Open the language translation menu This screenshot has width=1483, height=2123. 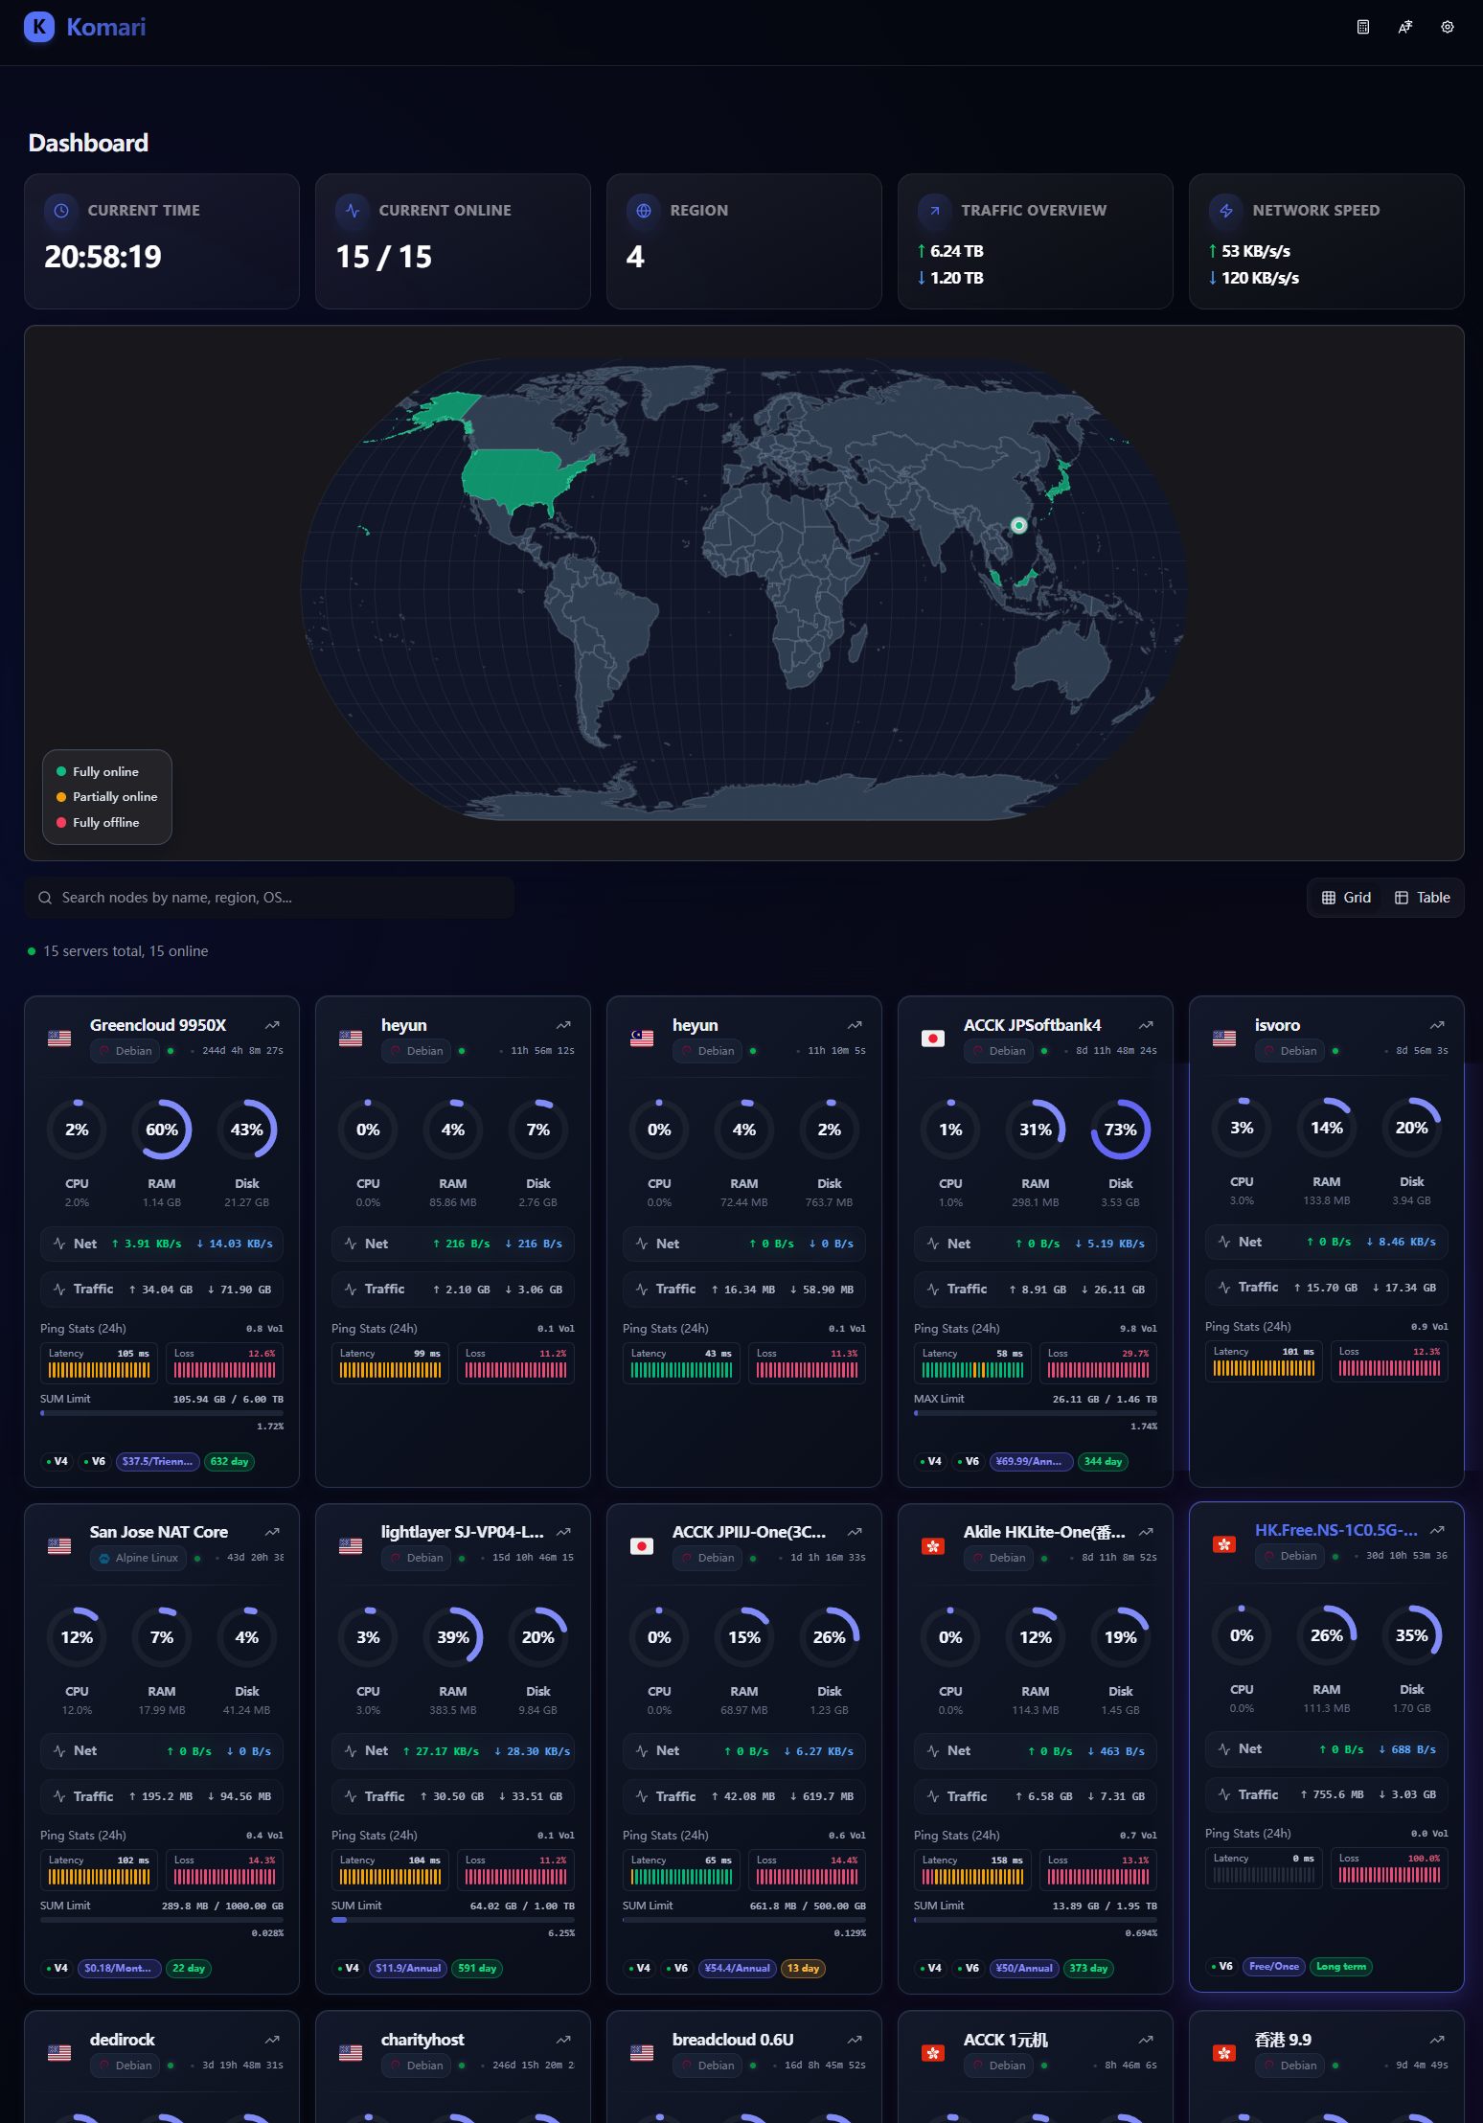click(x=1405, y=27)
